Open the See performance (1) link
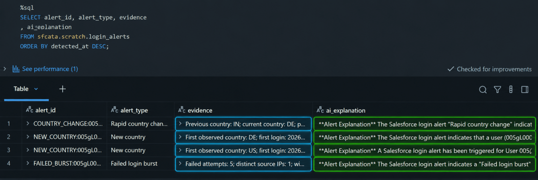Viewport: 538px width, 180px height. point(50,69)
